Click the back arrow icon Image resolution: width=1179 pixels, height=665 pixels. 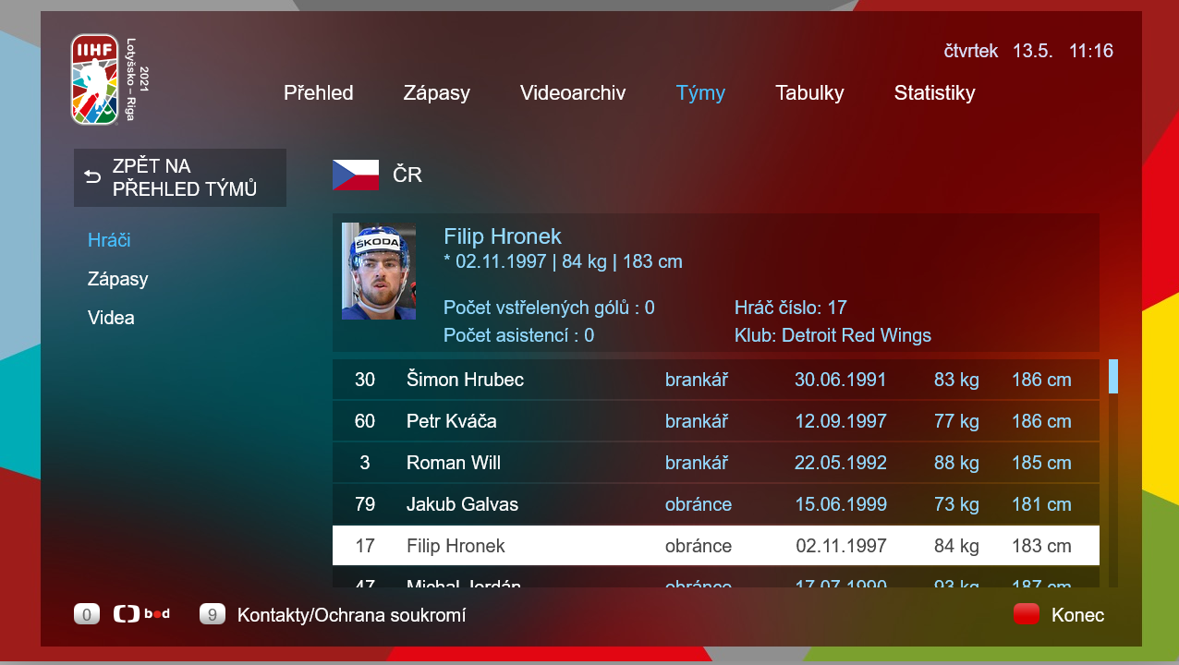(x=92, y=176)
